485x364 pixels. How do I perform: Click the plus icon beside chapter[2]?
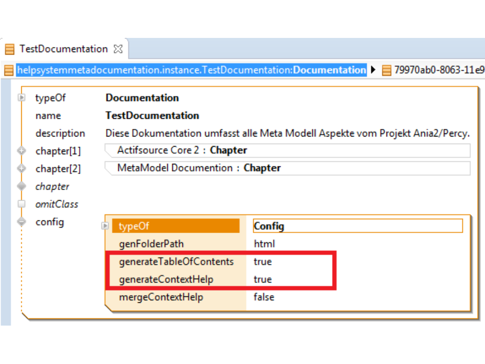(21, 168)
